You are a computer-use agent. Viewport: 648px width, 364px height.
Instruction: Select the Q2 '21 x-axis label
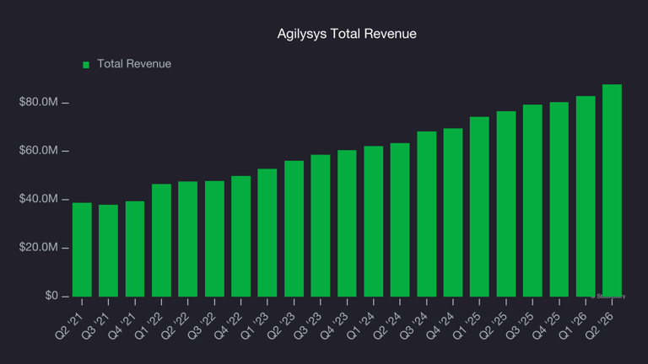[68, 326]
